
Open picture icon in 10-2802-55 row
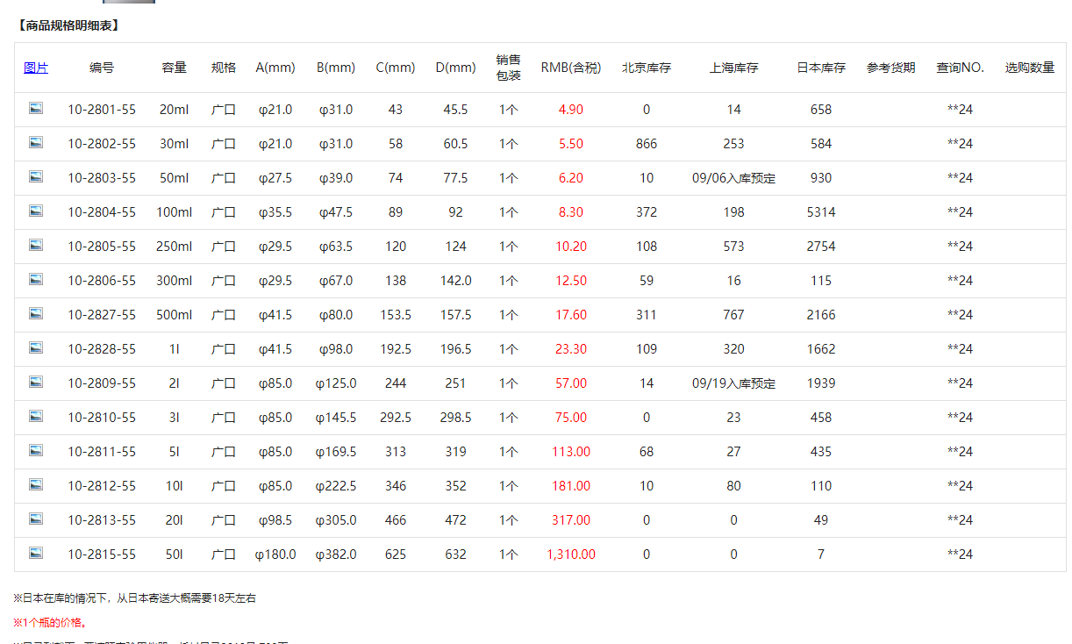[x=36, y=142]
